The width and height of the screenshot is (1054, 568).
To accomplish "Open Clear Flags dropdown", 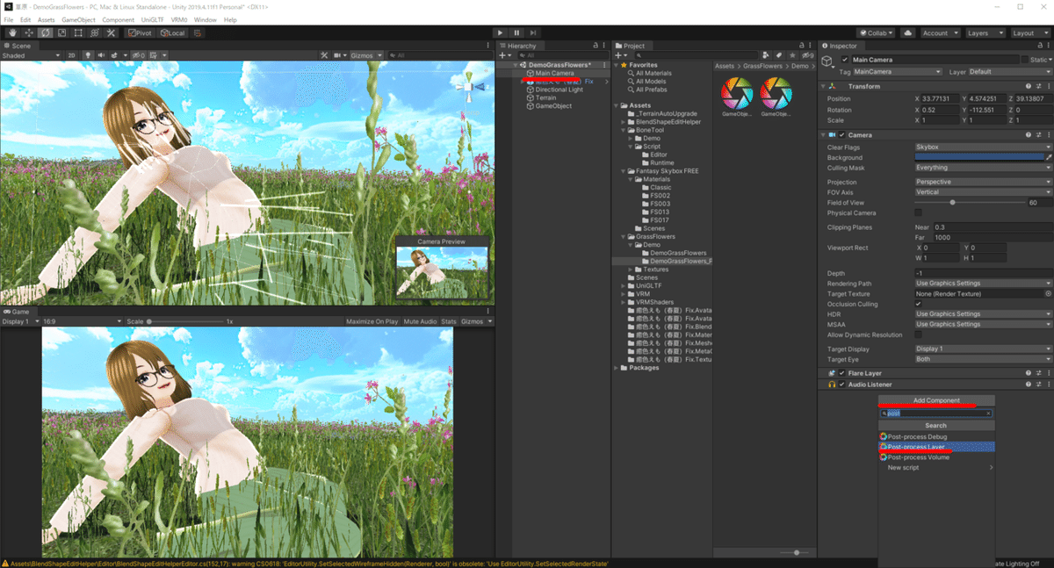I will coord(983,147).
